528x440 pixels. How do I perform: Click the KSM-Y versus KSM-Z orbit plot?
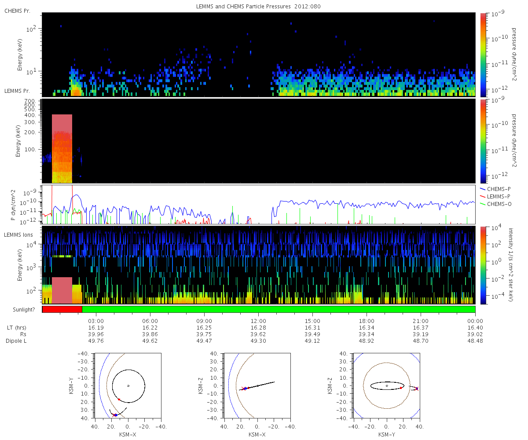(x=387, y=386)
